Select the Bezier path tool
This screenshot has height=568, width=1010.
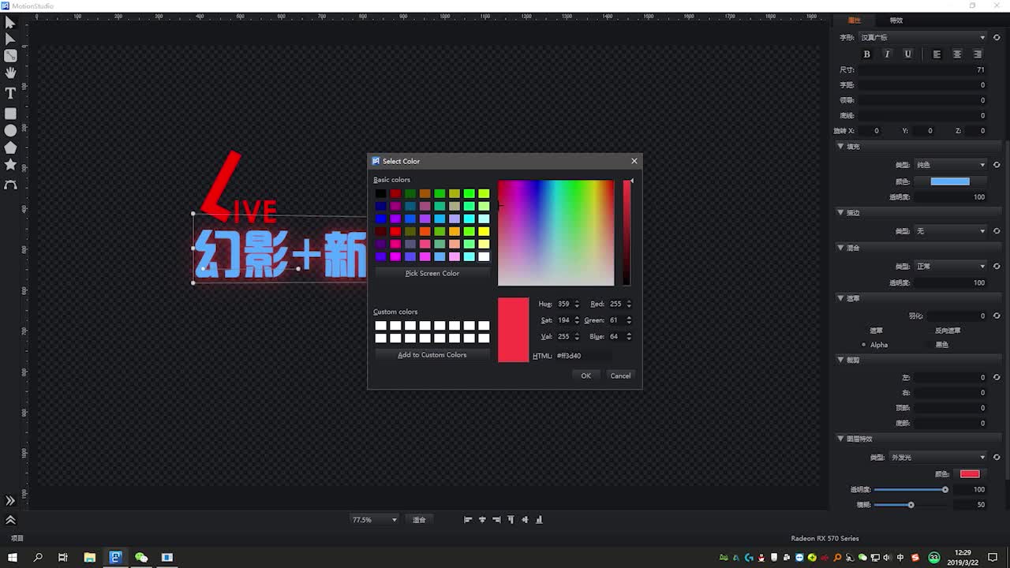tap(10, 185)
